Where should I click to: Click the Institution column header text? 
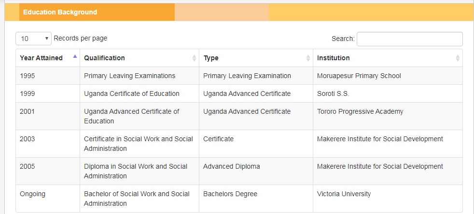point(334,58)
